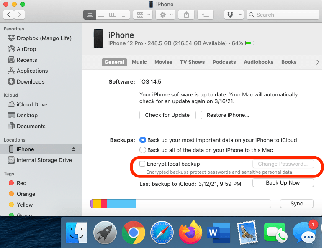Select back up to iCloud option
Image resolution: width=324 pixels, height=248 pixels.
(143, 140)
